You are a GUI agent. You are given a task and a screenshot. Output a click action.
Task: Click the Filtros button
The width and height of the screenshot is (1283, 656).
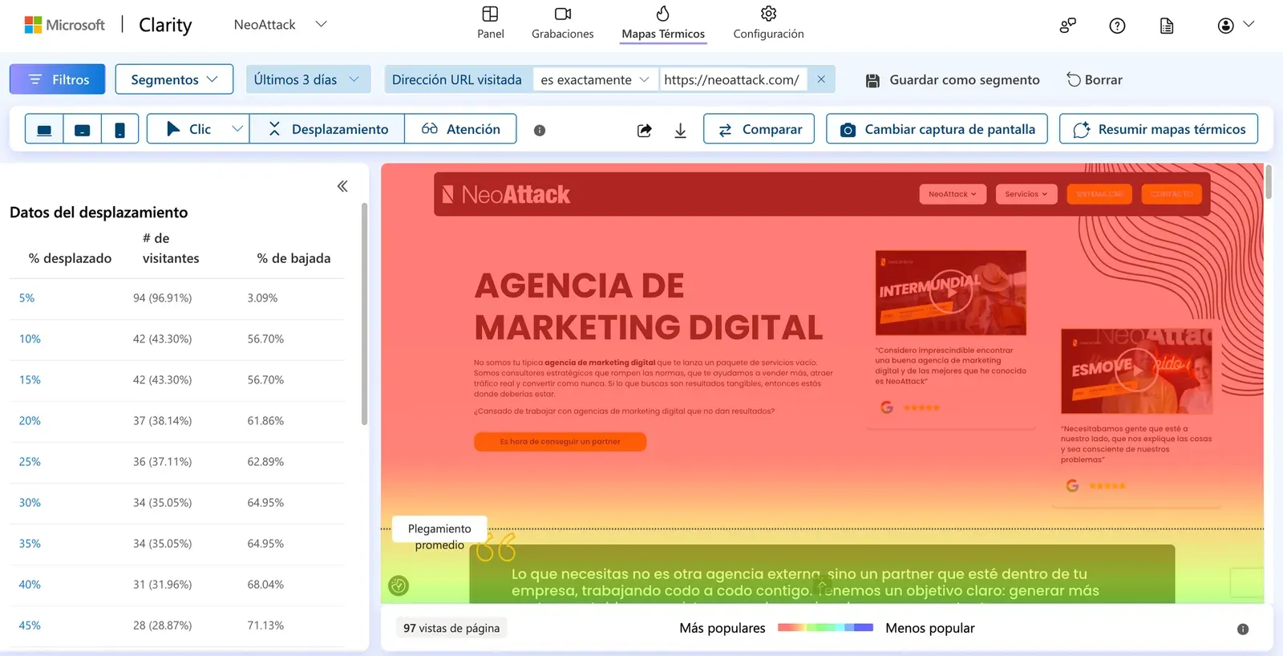(x=57, y=79)
